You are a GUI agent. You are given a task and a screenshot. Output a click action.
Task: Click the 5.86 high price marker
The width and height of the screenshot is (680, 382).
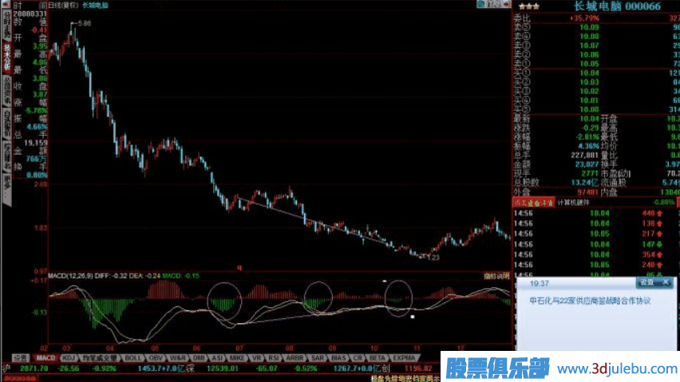coord(85,23)
